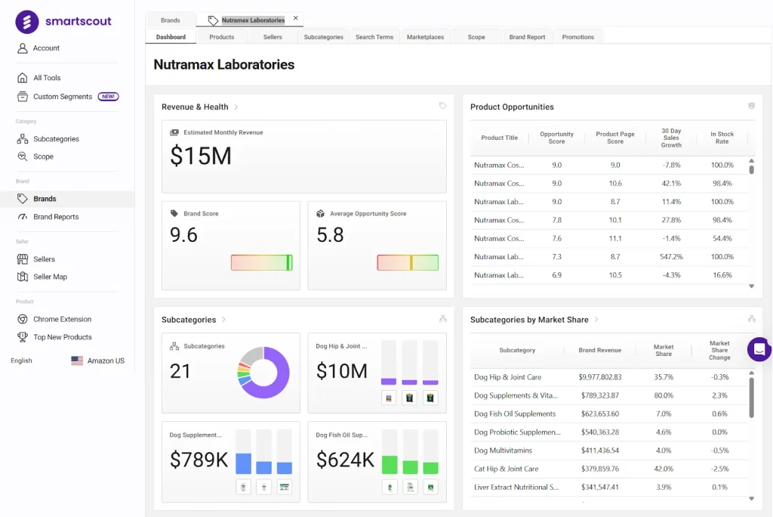This screenshot has width=773, height=517.
Task: Expand Revenue & Health chevron
Action: coord(236,107)
